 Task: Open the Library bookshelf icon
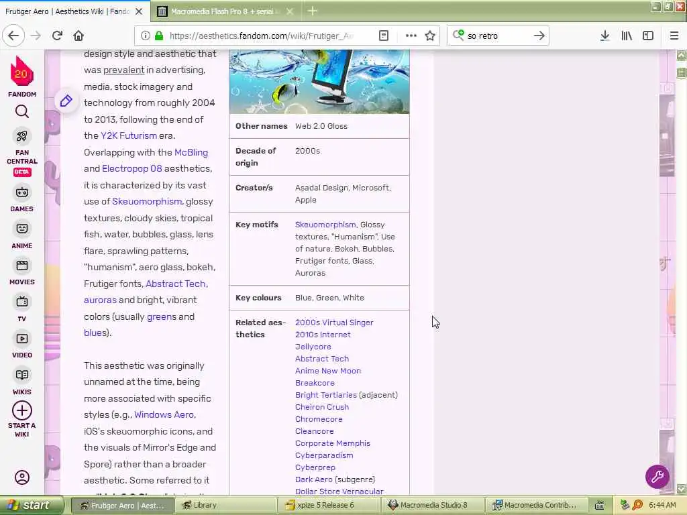click(x=627, y=36)
